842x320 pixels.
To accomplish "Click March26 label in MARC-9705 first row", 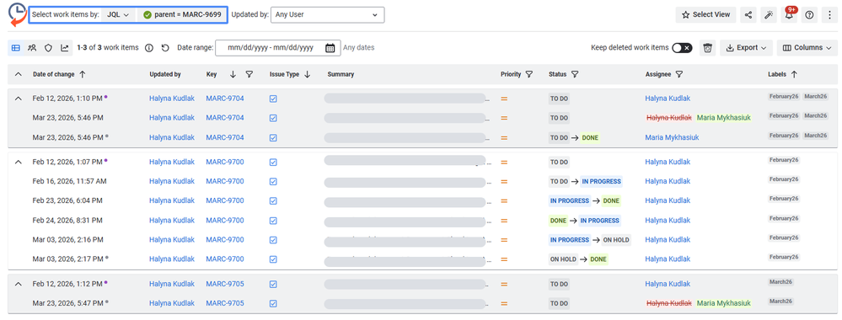I will pyautogui.click(x=780, y=282).
